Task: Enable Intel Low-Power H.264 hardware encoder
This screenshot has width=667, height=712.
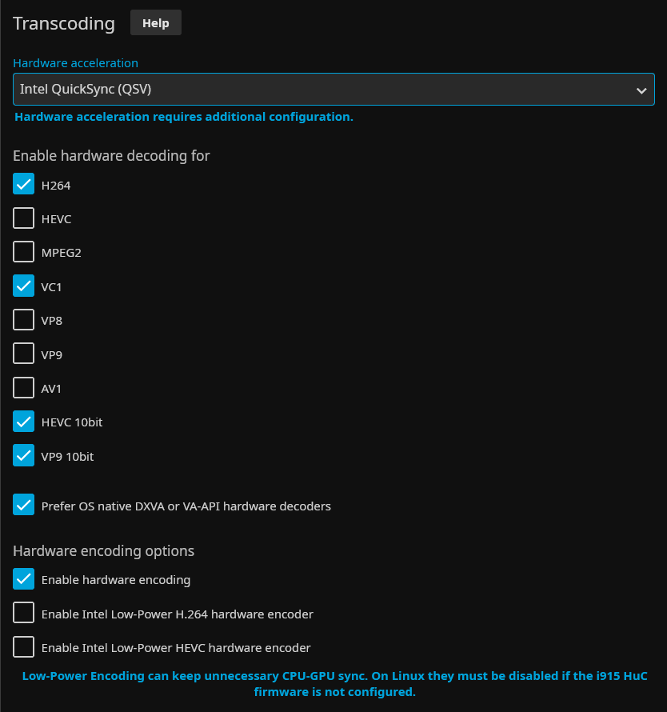Action: (x=24, y=614)
